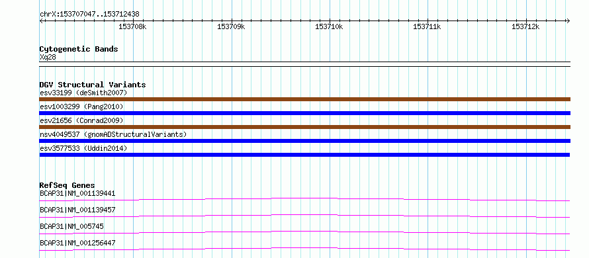
Task: Open the DGV Structural Variants track title
Action: coord(93,85)
